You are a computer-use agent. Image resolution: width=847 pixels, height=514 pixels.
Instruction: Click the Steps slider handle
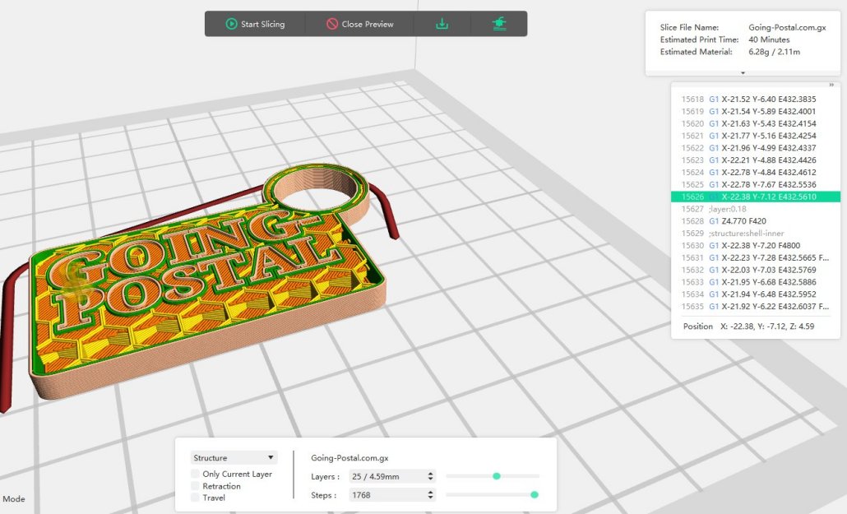[x=535, y=496]
